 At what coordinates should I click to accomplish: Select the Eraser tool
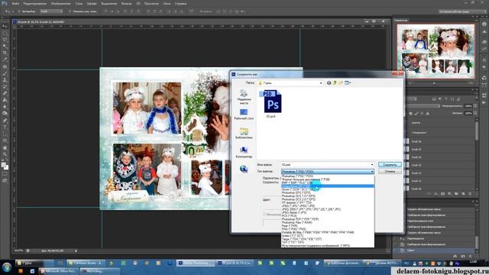point(5,93)
